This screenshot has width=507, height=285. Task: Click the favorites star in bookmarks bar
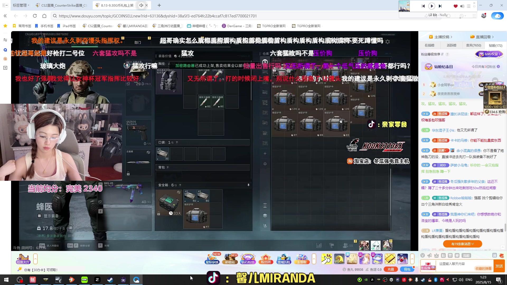click(x=5, y=26)
